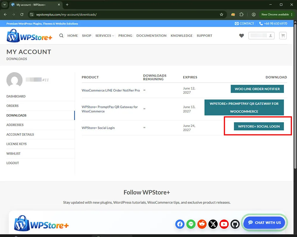
Task: Open ORDERS in account sidebar
Action: click(x=12, y=106)
